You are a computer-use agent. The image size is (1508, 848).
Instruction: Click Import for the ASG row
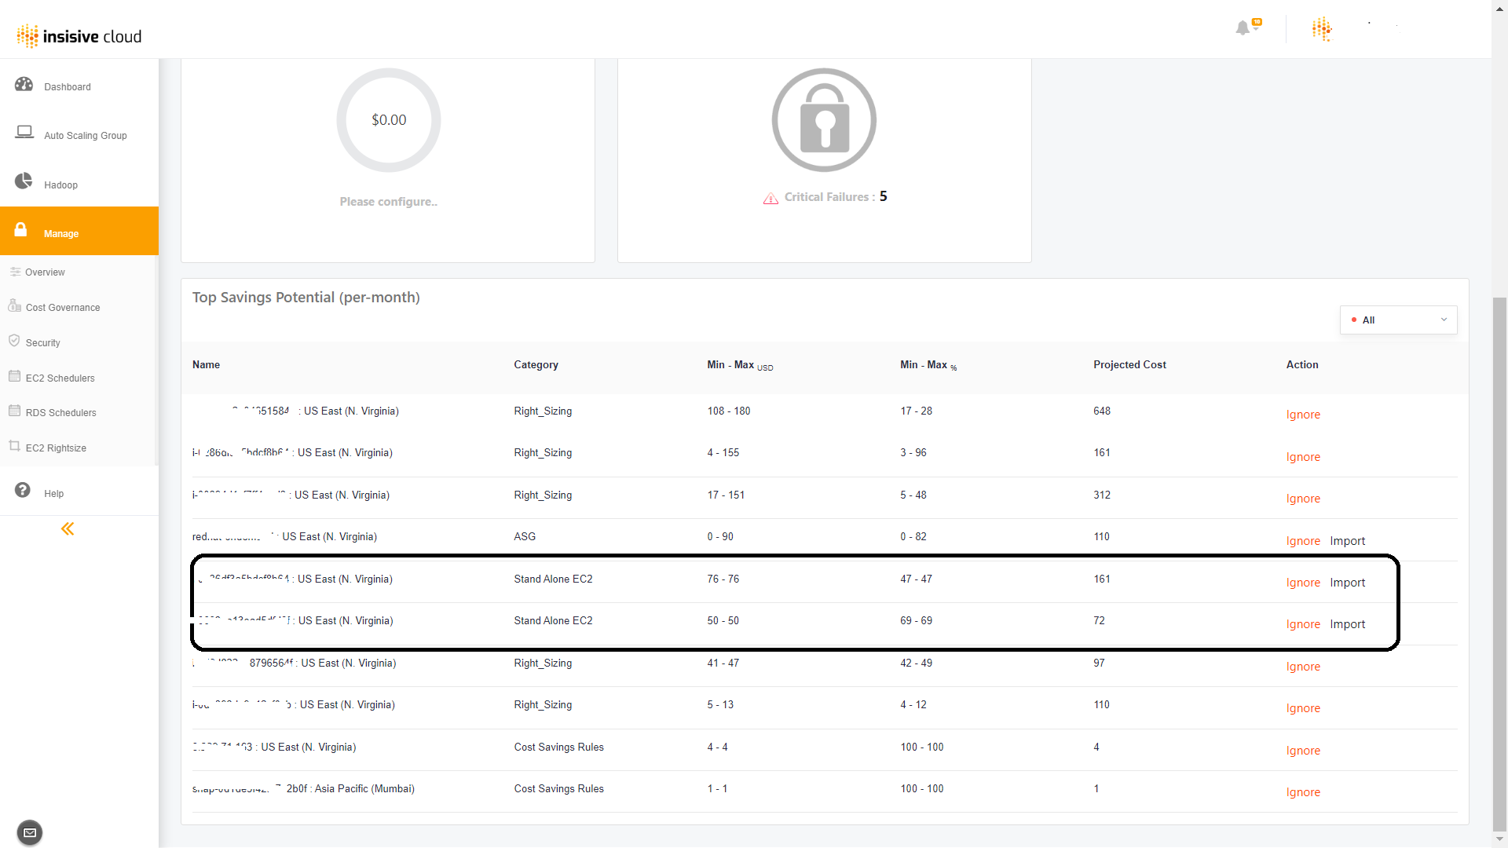click(x=1347, y=541)
